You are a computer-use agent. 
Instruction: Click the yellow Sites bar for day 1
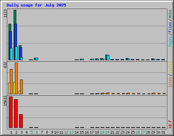9,88
